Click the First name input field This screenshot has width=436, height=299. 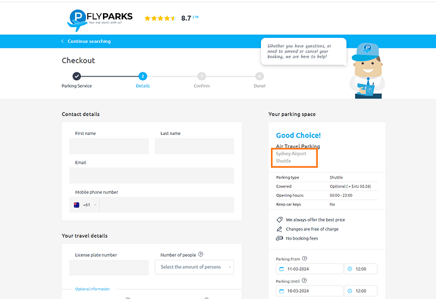[x=109, y=146]
